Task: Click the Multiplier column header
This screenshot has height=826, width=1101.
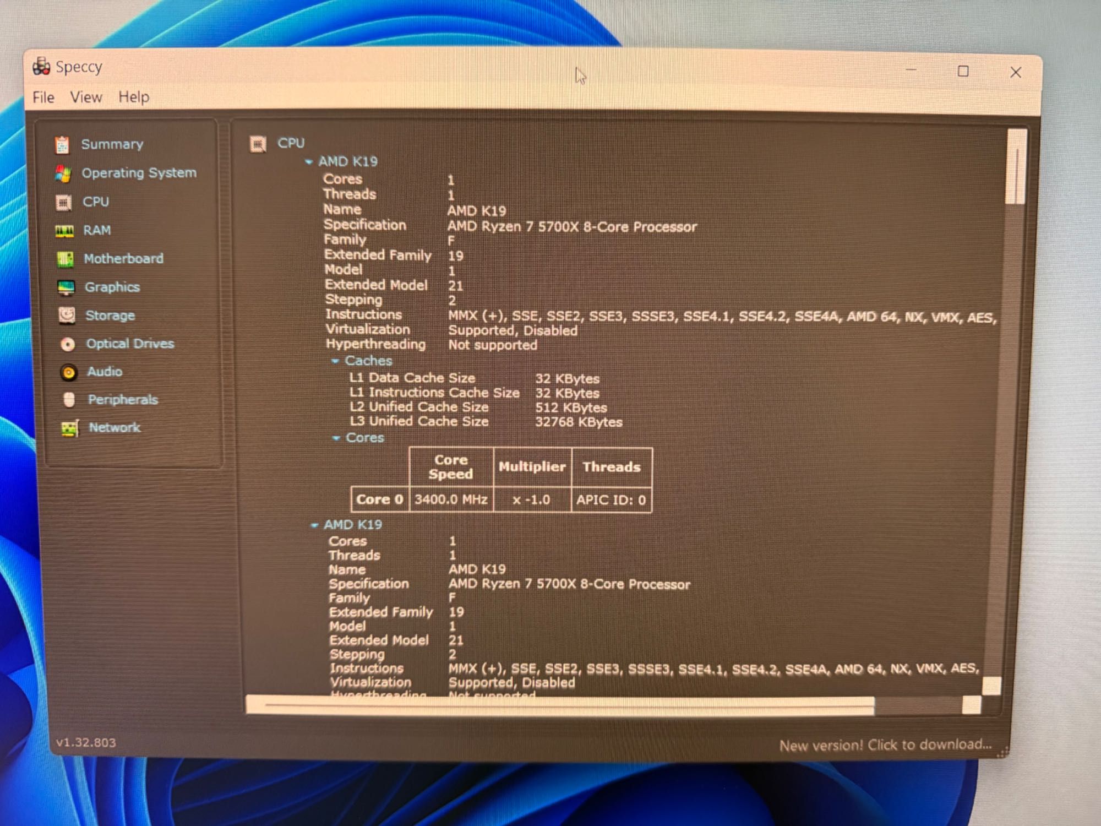Action: 532,467
